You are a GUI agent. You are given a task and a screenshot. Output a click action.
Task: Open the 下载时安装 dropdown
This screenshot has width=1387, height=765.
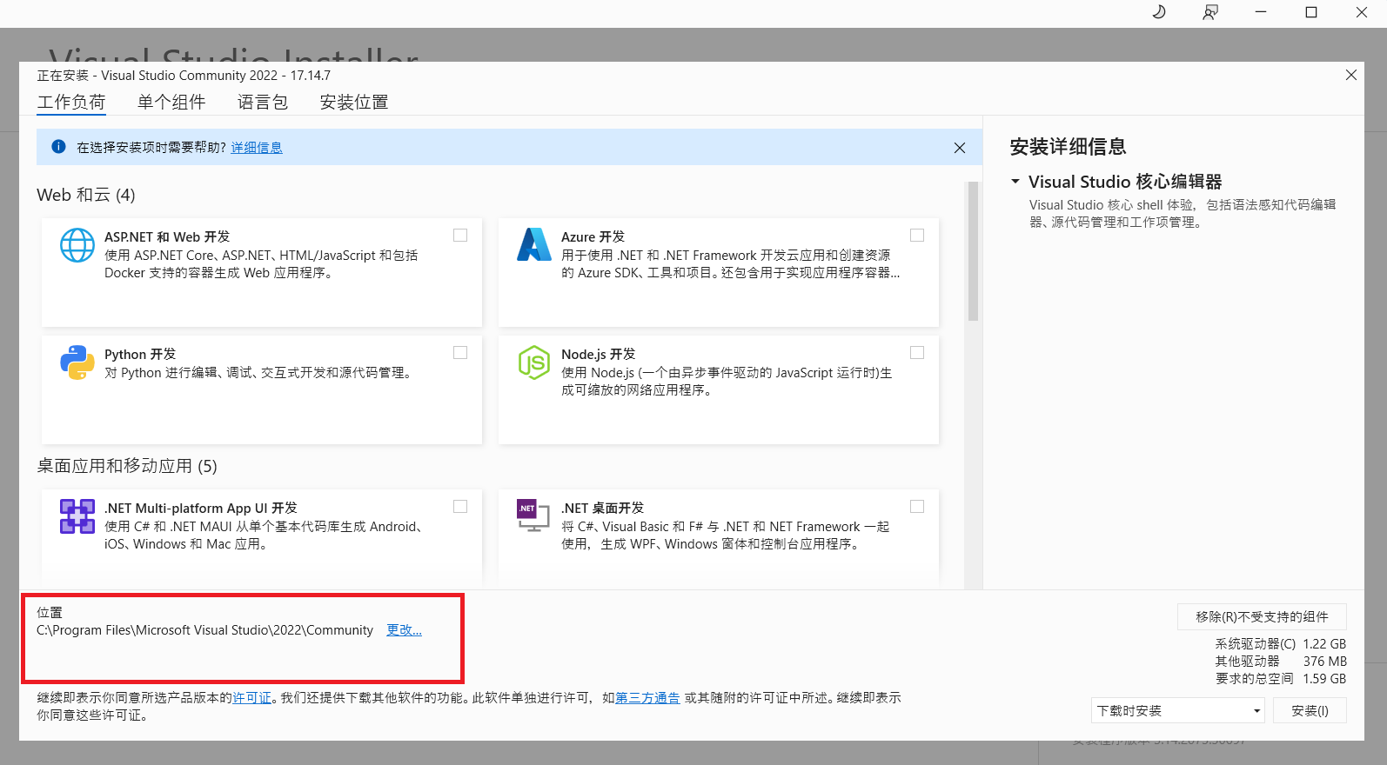pos(1178,710)
